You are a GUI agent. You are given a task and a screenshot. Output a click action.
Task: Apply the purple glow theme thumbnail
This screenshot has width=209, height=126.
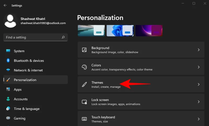tap(149, 31)
